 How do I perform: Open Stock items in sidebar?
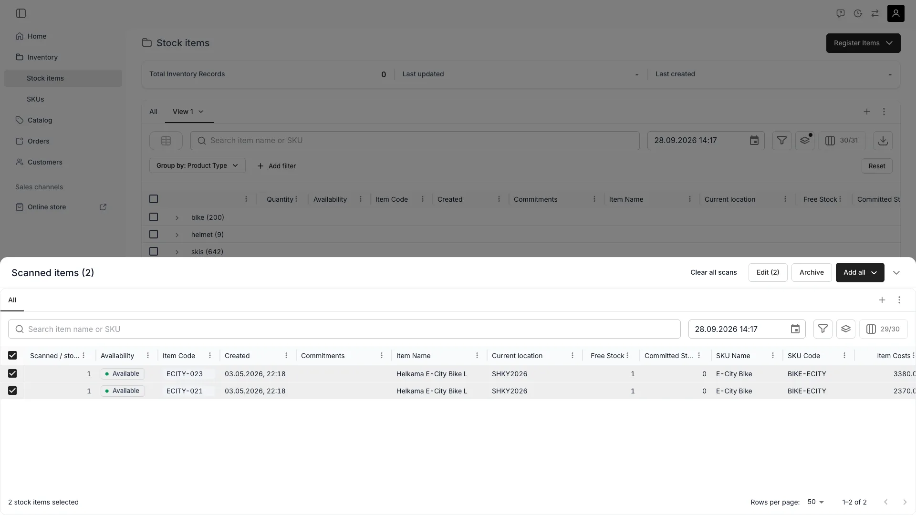[x=63, y=78]
